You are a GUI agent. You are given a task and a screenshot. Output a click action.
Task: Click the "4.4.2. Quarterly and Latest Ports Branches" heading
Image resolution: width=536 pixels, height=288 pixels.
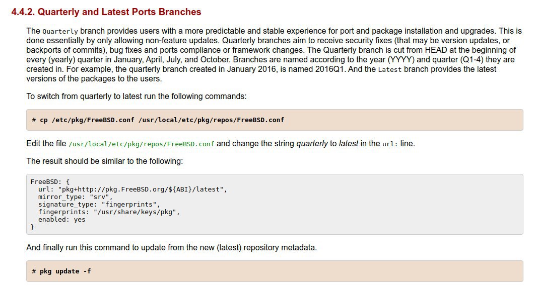[x=106, y=12]
